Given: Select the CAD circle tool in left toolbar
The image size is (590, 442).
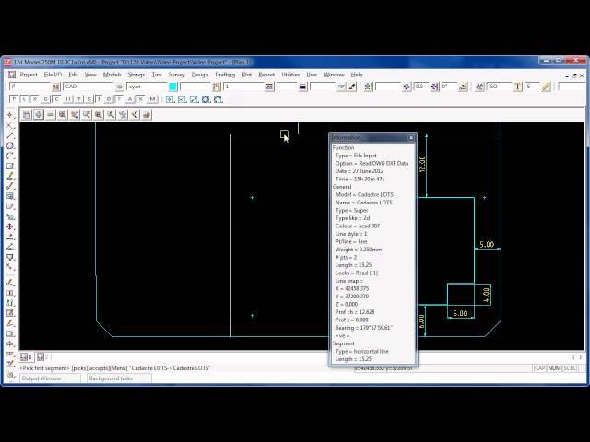Looking at the screenshot, I should pos(10,145).
